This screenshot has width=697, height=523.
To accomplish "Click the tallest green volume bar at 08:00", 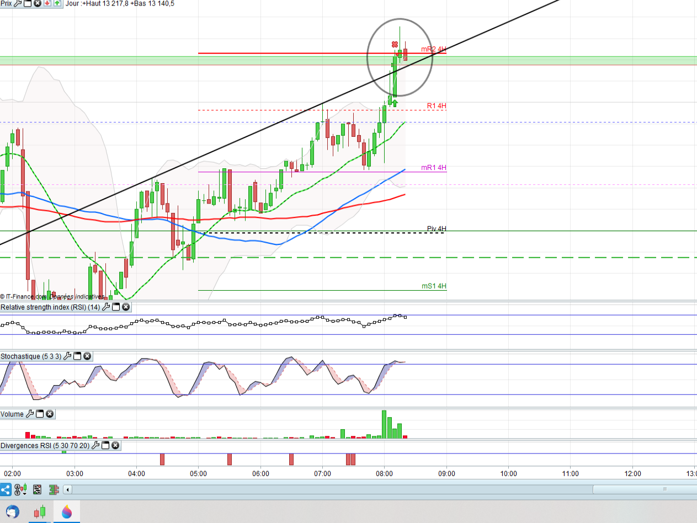I will pos(384,424).
